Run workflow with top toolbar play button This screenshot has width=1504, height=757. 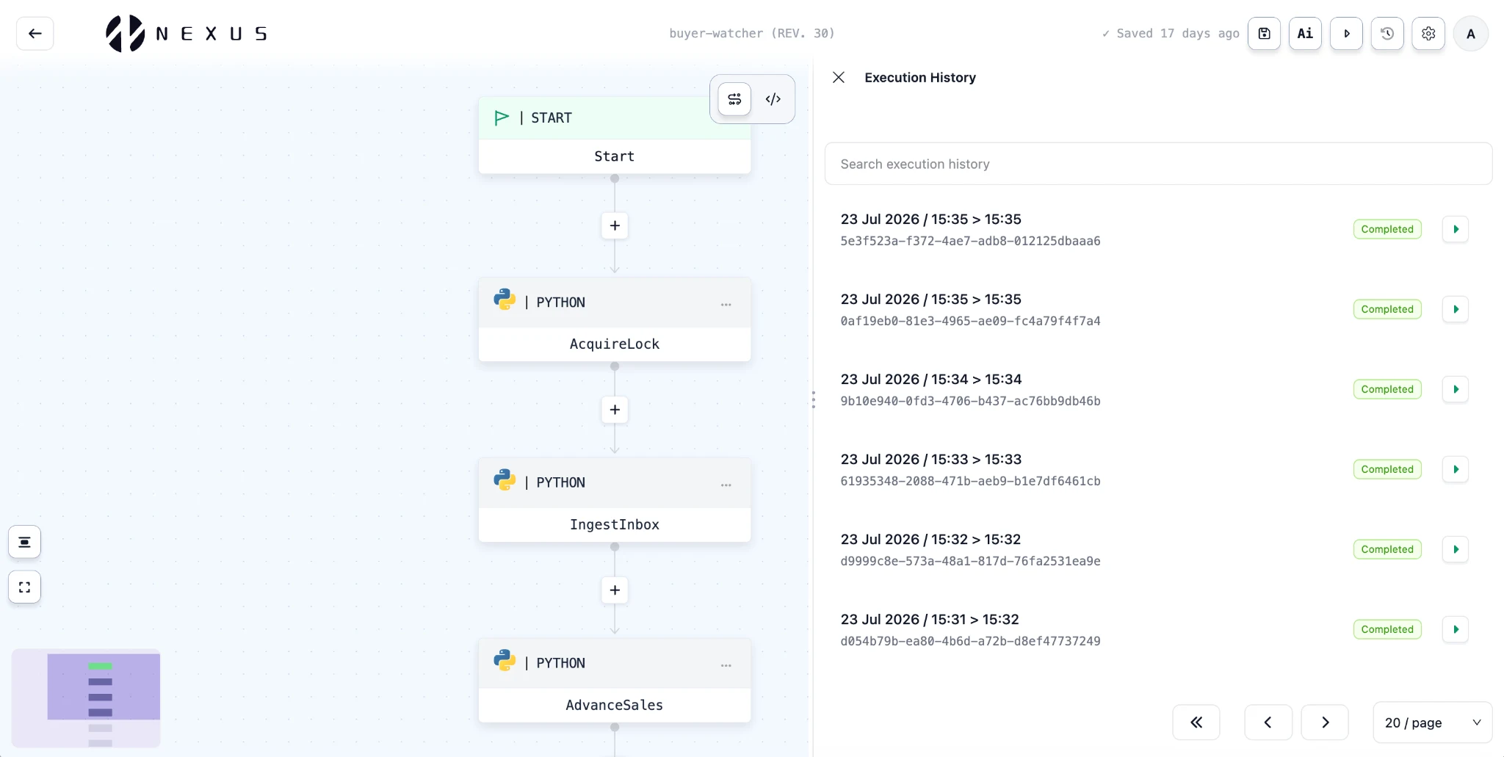1346,33
